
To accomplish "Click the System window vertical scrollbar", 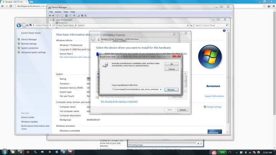I will (228, 77).
